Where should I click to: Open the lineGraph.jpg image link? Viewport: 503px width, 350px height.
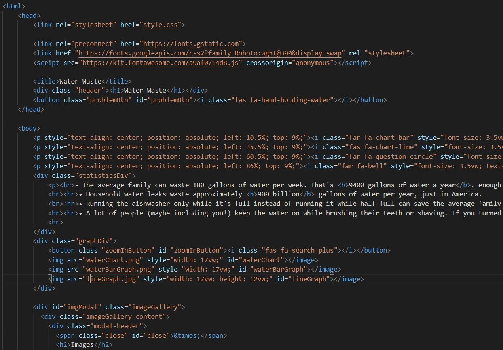click(112, 279)
